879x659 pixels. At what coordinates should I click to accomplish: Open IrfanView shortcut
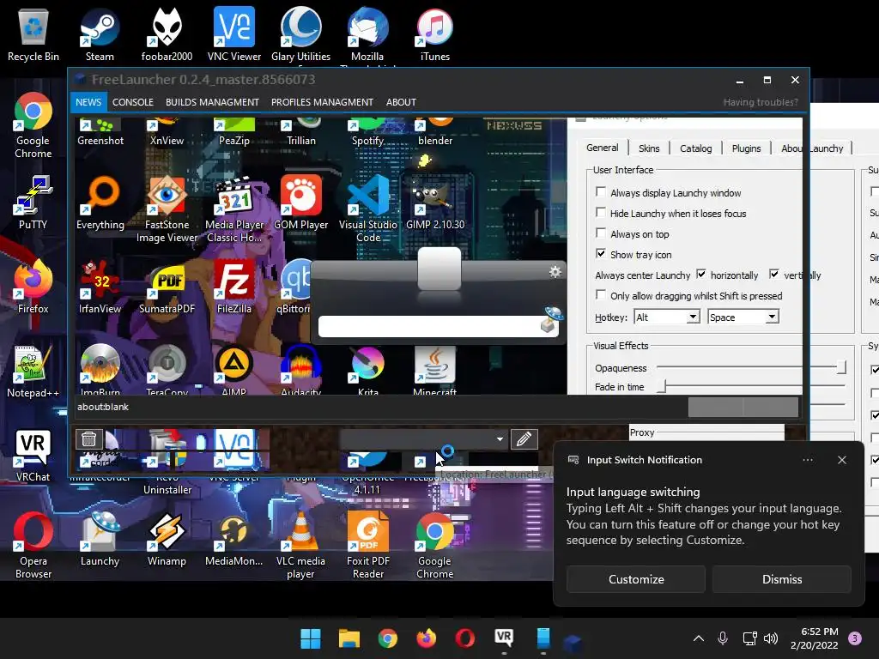100,287
